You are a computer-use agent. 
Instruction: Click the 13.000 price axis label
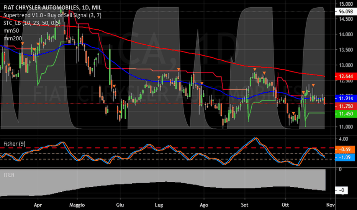pyautogui.click(x=346, y=65)
